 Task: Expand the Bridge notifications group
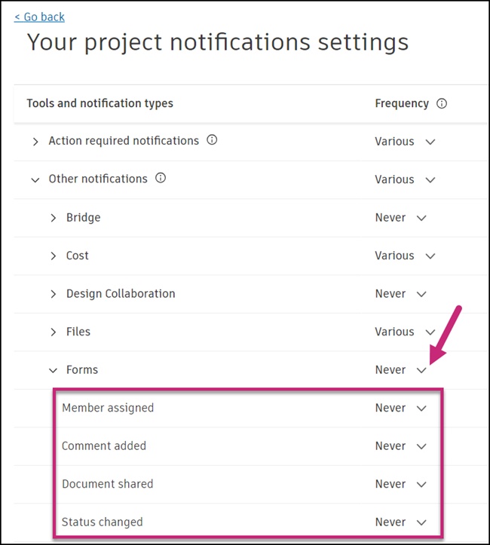[x=53, y=218]
